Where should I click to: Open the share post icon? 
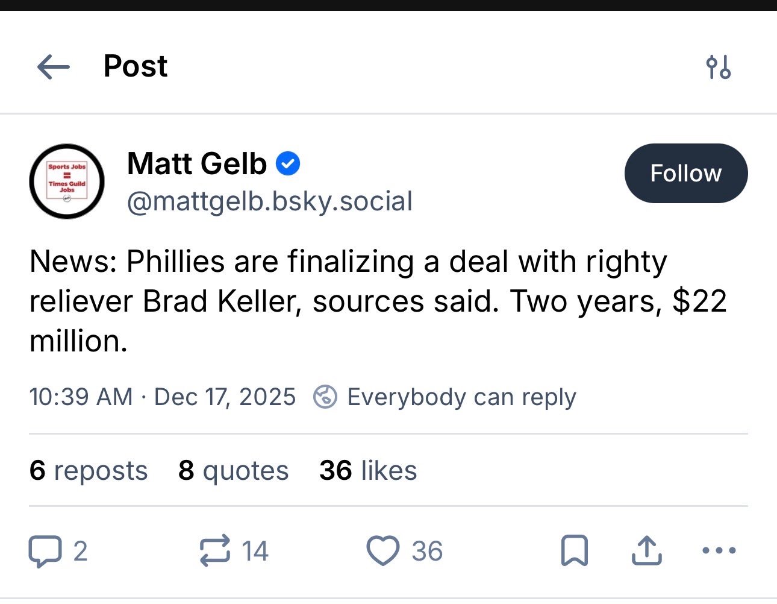646,551
